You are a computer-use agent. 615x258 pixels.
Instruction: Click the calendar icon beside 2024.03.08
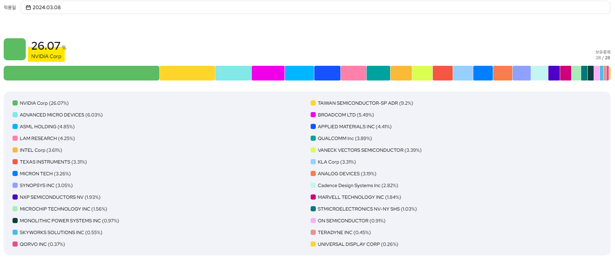pyautogui.click(x=28, y=7)
